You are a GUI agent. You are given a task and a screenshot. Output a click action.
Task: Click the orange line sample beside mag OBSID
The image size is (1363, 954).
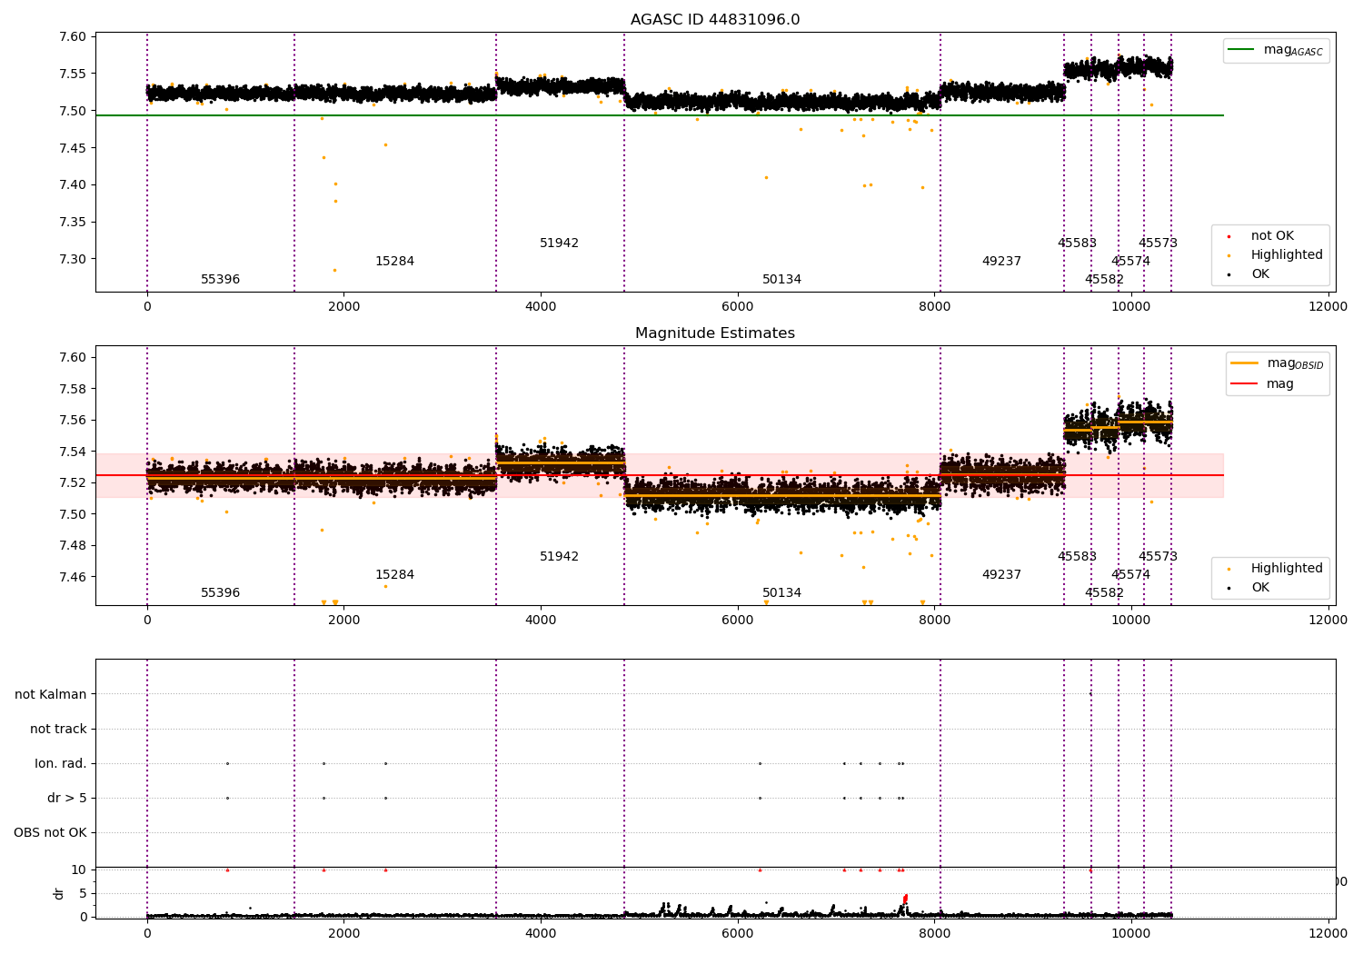click(1244, 363)
